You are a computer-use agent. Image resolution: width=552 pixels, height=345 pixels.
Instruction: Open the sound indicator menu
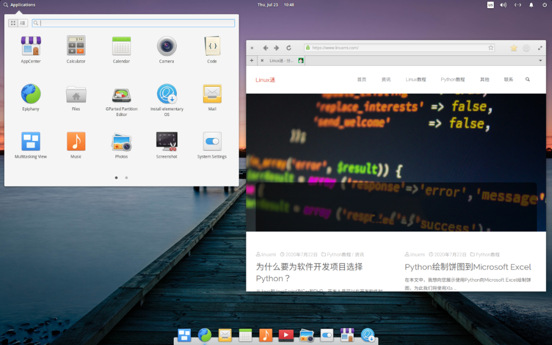click(503, 5)
